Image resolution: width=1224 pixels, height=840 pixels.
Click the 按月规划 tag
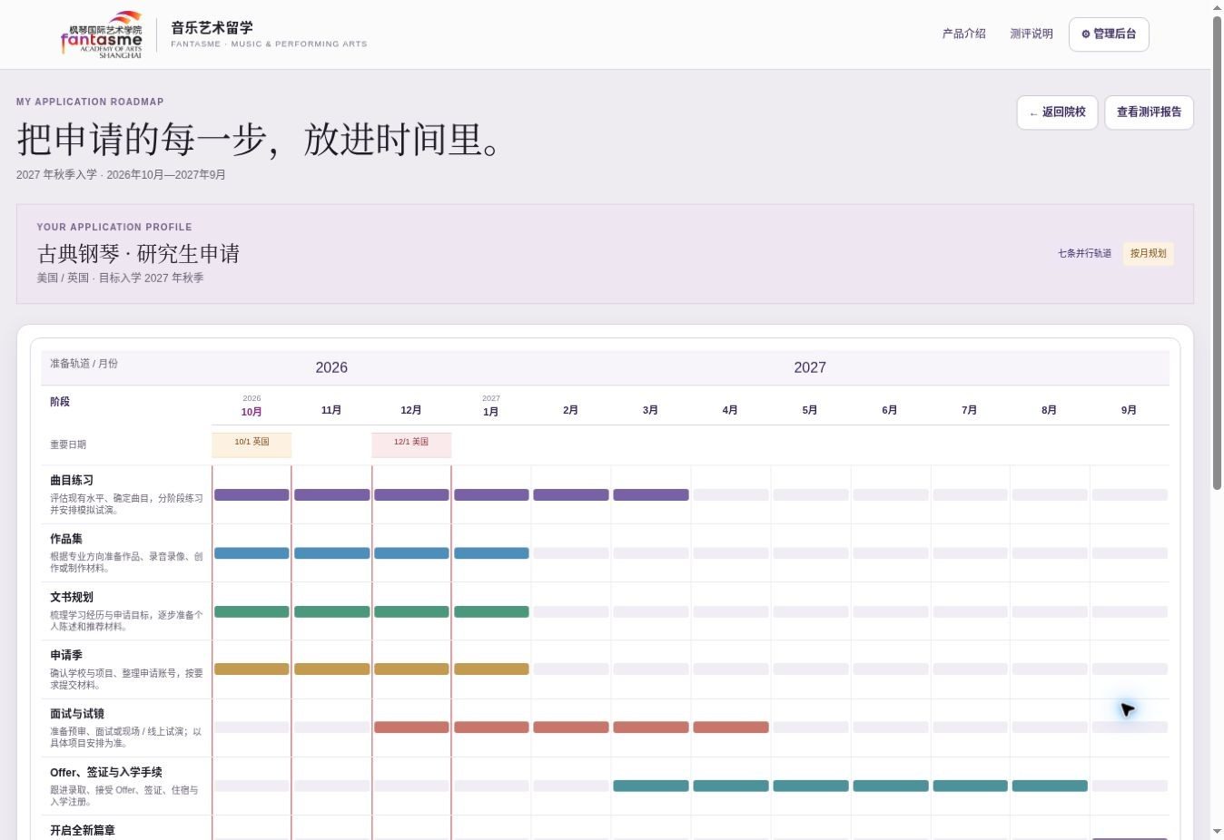point(1148,254)
